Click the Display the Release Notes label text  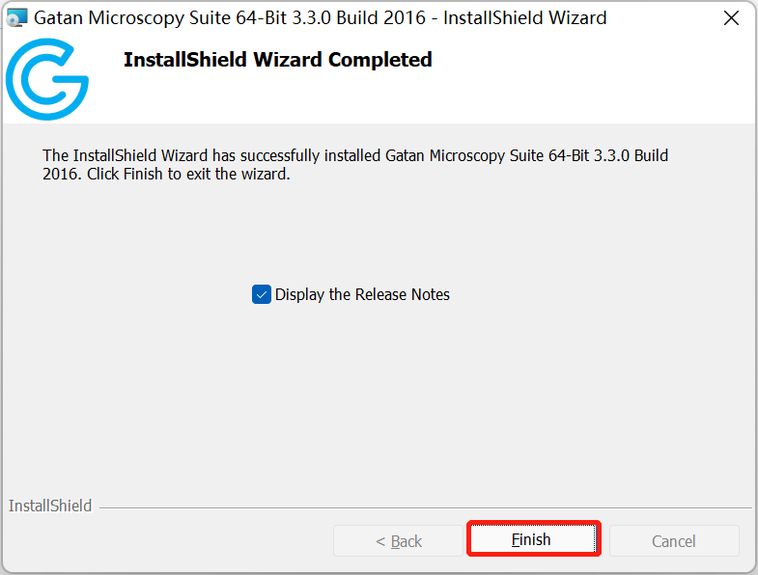[362, 294]
